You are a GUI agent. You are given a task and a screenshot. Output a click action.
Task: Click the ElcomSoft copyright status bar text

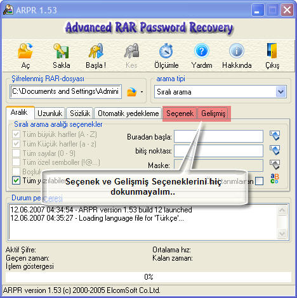(82, 290)
